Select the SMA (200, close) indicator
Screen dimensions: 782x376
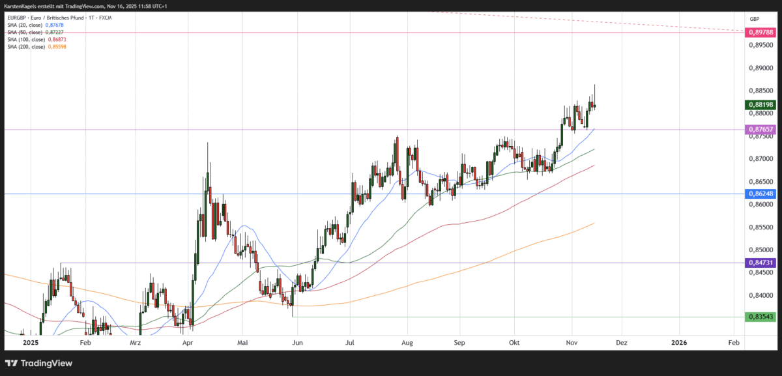27,46
